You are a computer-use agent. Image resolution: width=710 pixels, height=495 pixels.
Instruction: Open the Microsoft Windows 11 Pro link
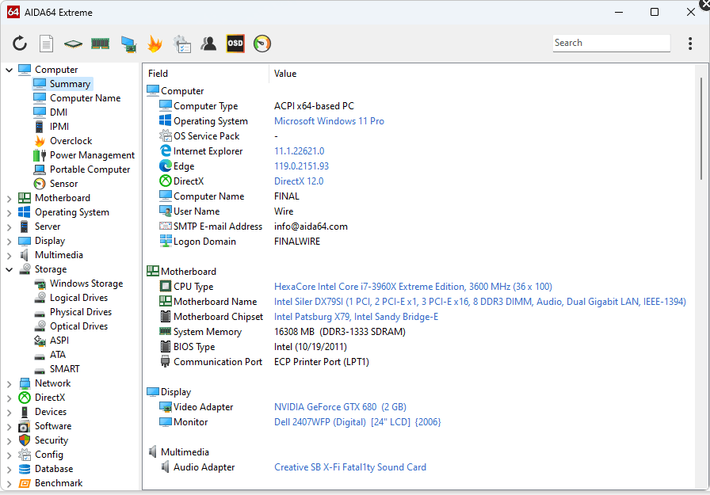coord(329,121)
